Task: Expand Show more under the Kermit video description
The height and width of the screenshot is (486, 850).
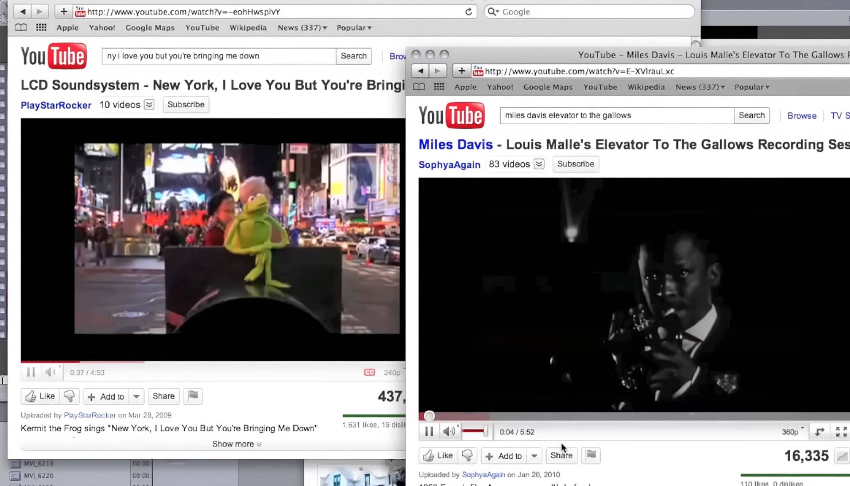Action: [237, 444]
